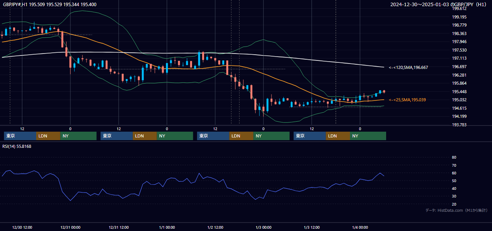492x231 pixels.
Task: Select the 1/2 12:00 date label
Action: pos(215,227)
